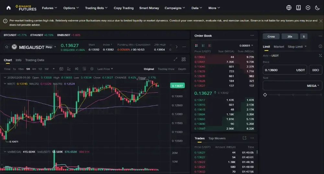The height and width of the screenshot is (174, 324).
Task: Open the Trading Bots dropdown menu
Action: (x=96, y=8)
